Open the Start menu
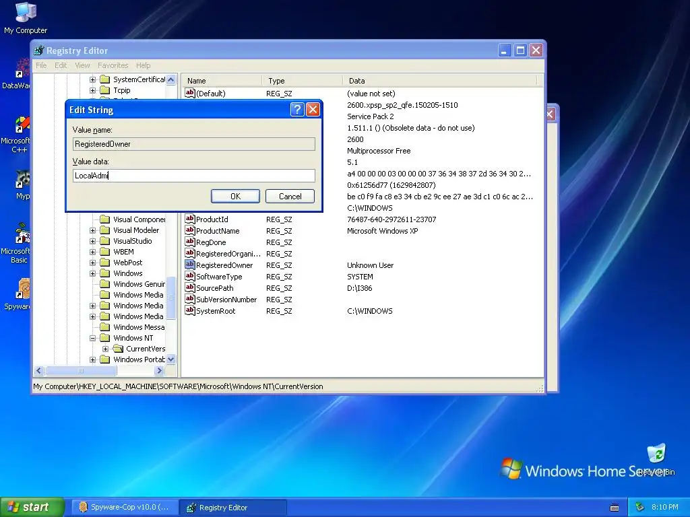Screen dimensions: 690x517 (x=32, y=507)
